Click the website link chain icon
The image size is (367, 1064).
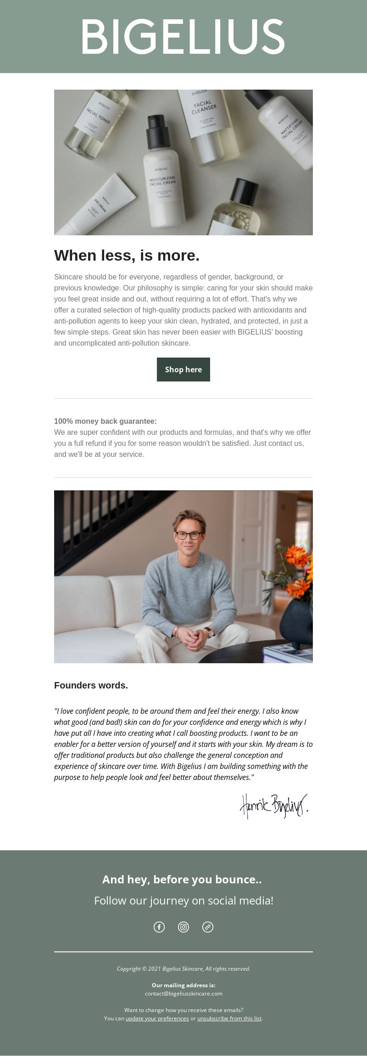tap(208, 927)
